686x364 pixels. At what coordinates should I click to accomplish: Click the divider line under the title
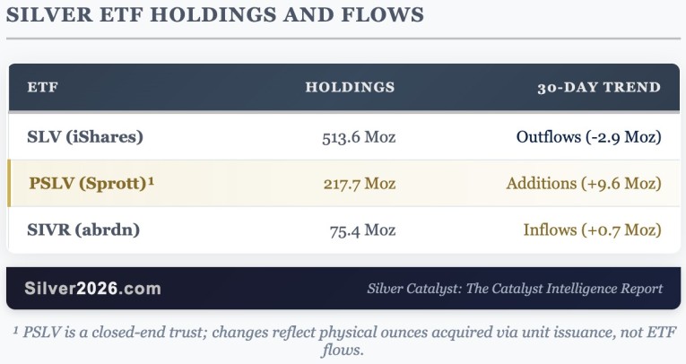343,39
